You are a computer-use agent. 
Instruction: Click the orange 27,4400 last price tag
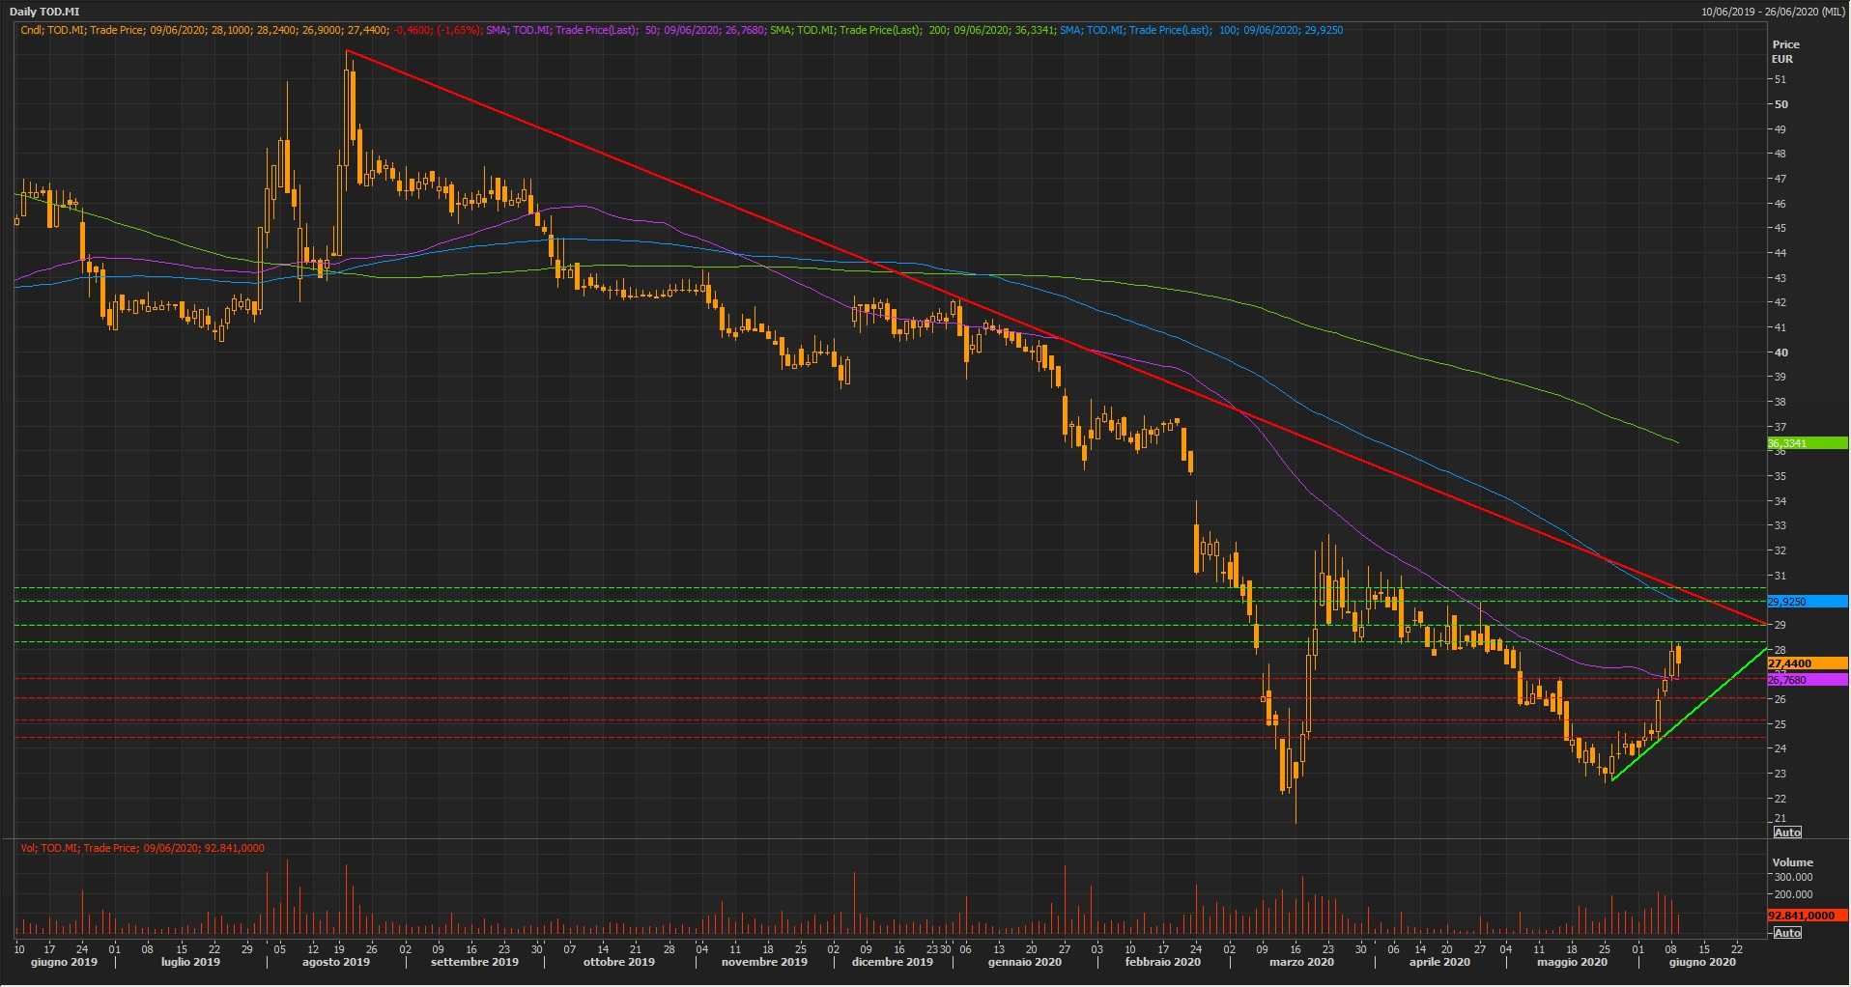(1807, 664)
